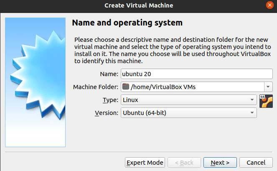The width and height of the screenshot is (277, 171).
Task: Go to the next step with Next
Action: point(220,163)
